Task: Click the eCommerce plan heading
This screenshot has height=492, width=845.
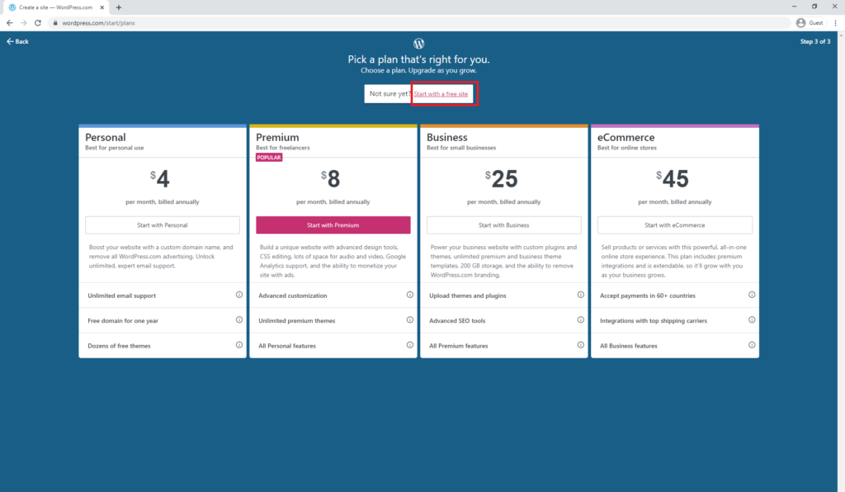Action: (625, 137)
